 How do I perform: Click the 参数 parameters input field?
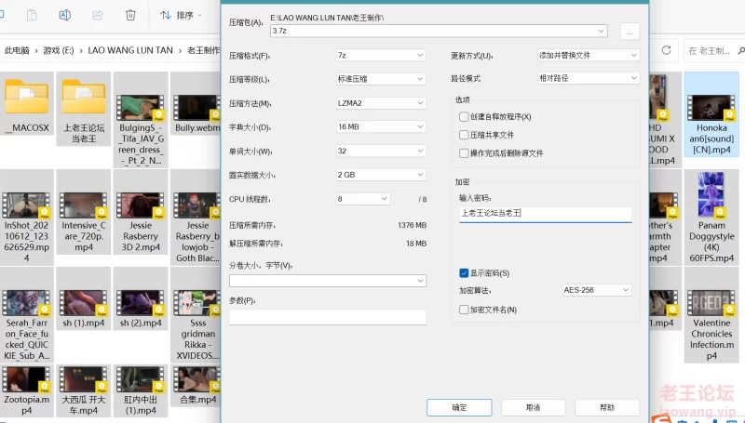pyautogui.click(x=328, y=317)
